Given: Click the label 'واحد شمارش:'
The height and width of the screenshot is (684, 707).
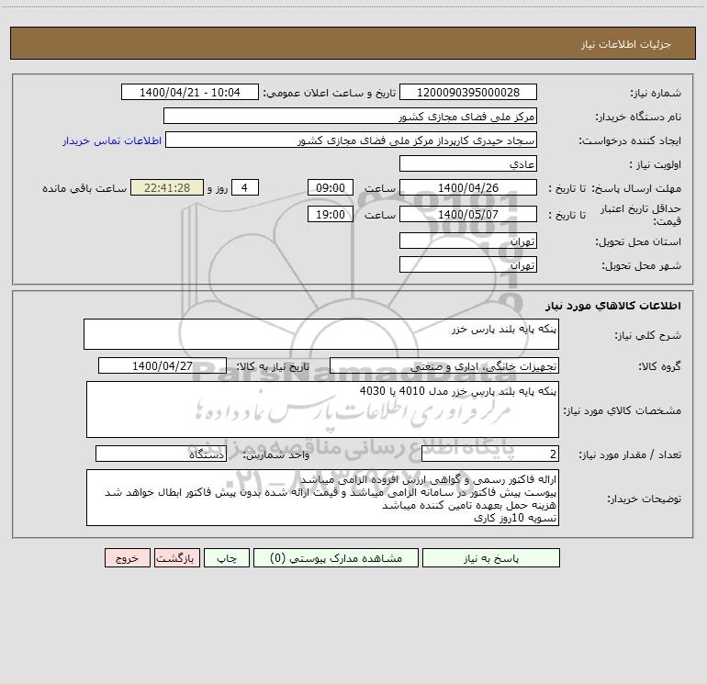Looking at the screenshot, I should click(x=276, y=454).
